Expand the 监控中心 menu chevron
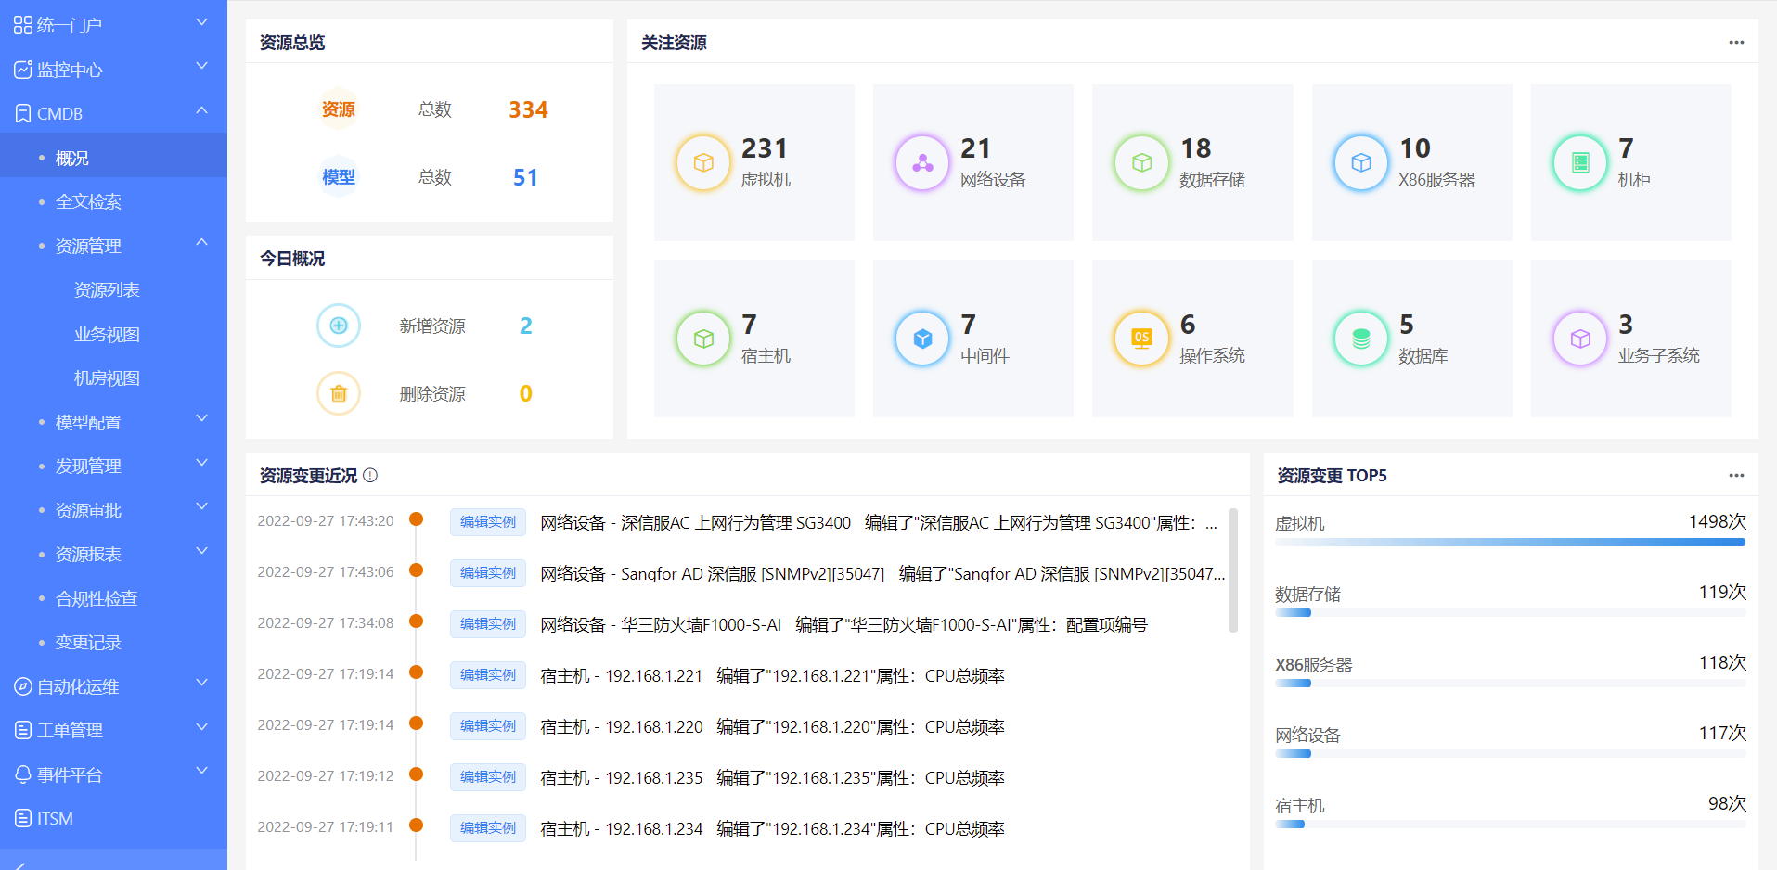This screenshot has height=870, width=1777. [x=201, y=67]
